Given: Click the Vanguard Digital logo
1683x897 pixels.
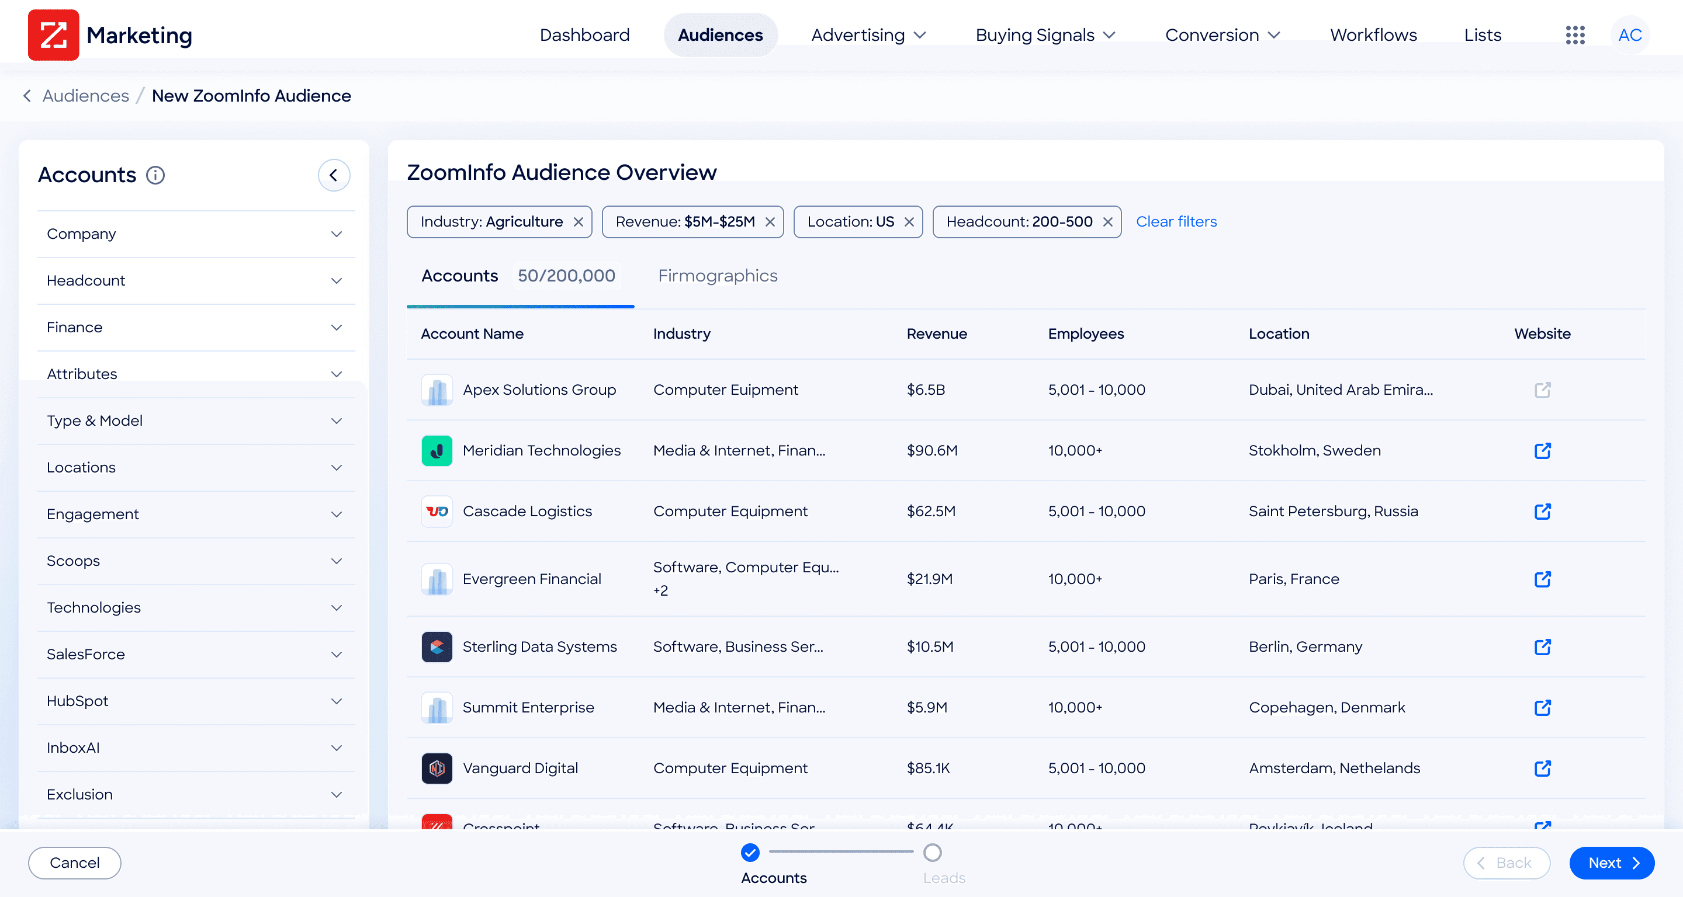Looking at the screenshot, I should pos(437,769).
